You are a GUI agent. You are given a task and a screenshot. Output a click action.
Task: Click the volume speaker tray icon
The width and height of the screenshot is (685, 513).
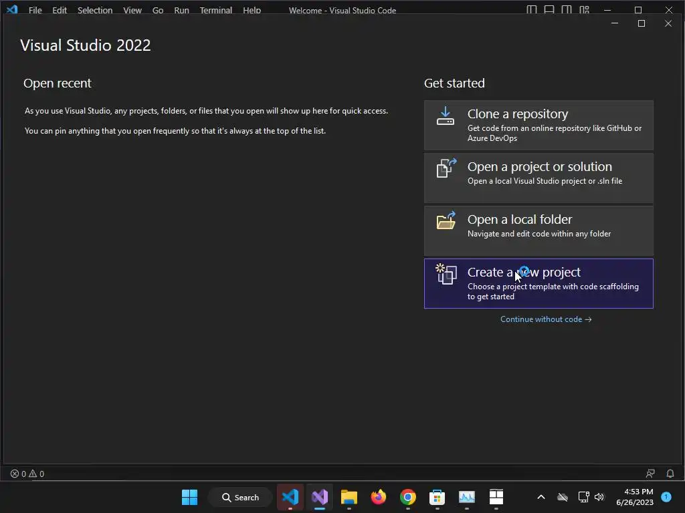599,497
